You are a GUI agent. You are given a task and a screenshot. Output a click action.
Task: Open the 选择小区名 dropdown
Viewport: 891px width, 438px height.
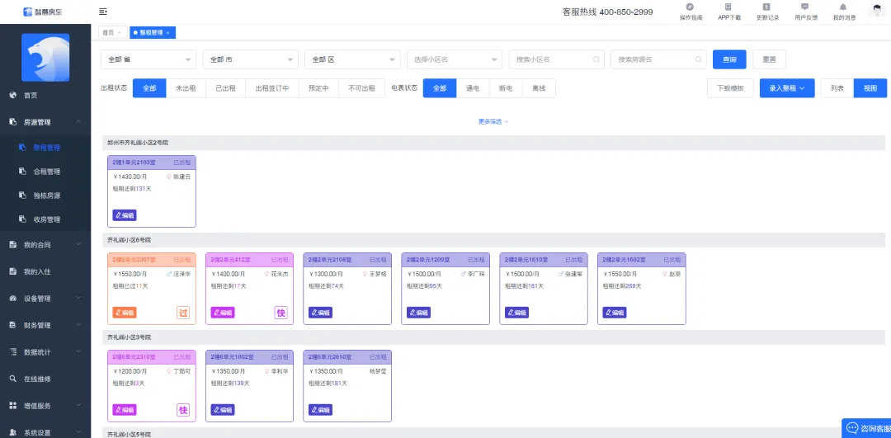(x=454, y=59)
